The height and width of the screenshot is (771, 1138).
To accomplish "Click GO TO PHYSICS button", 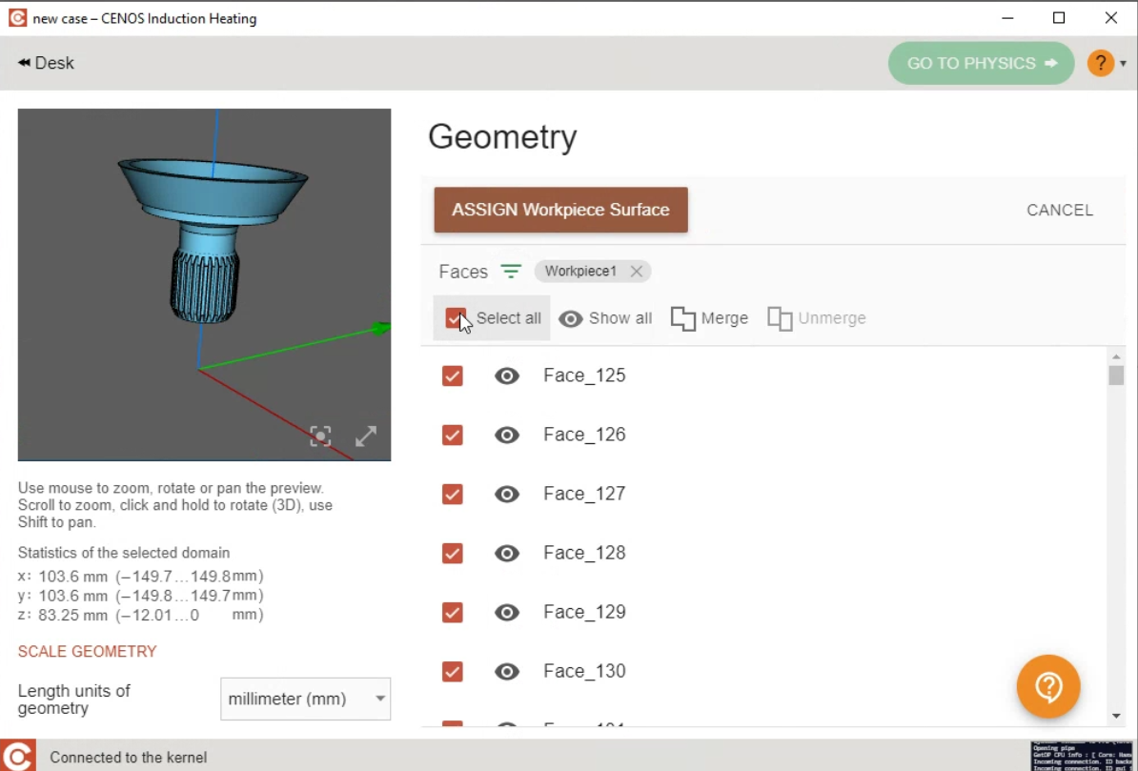I will click(x=981, y=63).
